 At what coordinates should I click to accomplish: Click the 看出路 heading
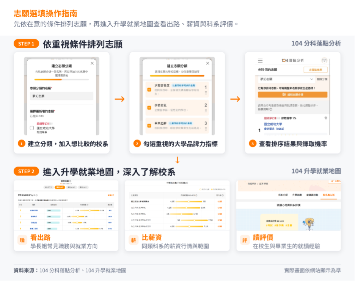coord(41,237)
